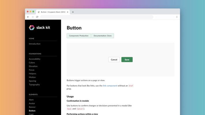Click the Cancel button
The width and height of the screenshot is (205, 115).
tap(114, 60)
